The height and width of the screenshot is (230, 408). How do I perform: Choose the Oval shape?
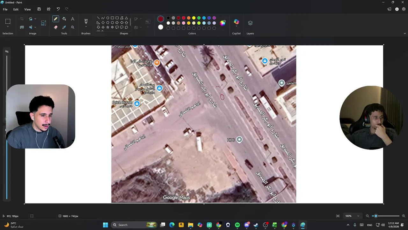(x=108, y=18)
